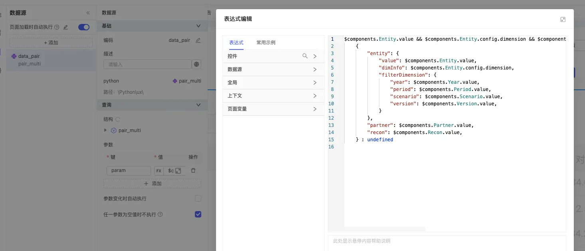This screenshot has height=251, width=585.
Task: Click the + 添加 button in the data source list
Action: (x=51, y=43)
